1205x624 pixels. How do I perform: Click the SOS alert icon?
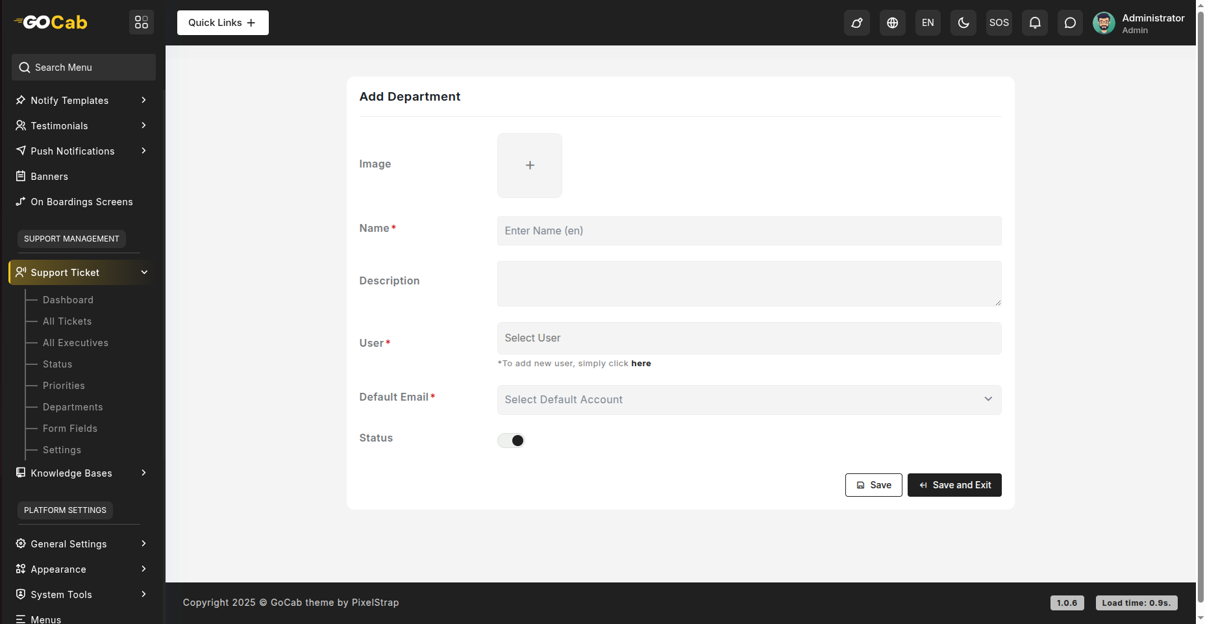coord(999,23)
